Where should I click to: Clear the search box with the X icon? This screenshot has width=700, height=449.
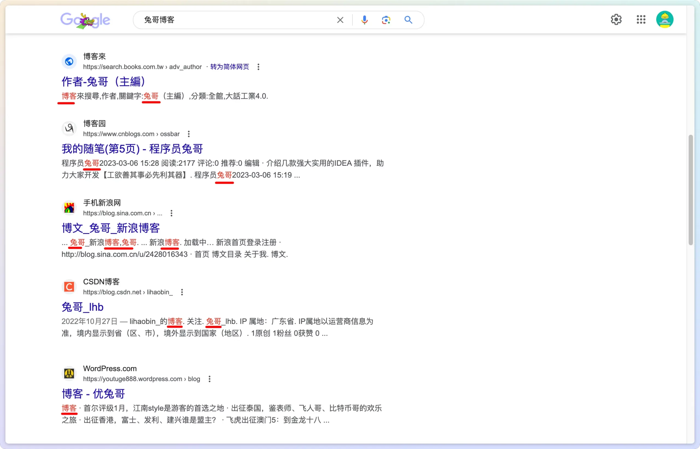[x=340, y=20]
